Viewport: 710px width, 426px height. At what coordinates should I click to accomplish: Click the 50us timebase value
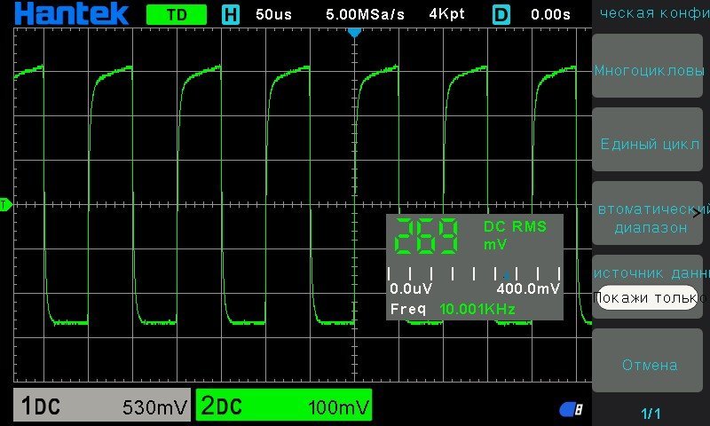(274, 14)
